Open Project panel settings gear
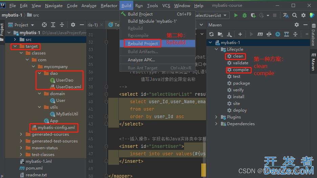The image size is (317, 178). tap(73, 25)
